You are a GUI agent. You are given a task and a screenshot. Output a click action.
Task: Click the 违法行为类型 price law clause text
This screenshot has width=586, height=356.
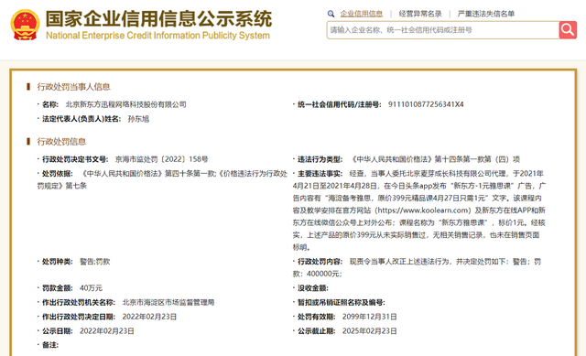point(436,159)
